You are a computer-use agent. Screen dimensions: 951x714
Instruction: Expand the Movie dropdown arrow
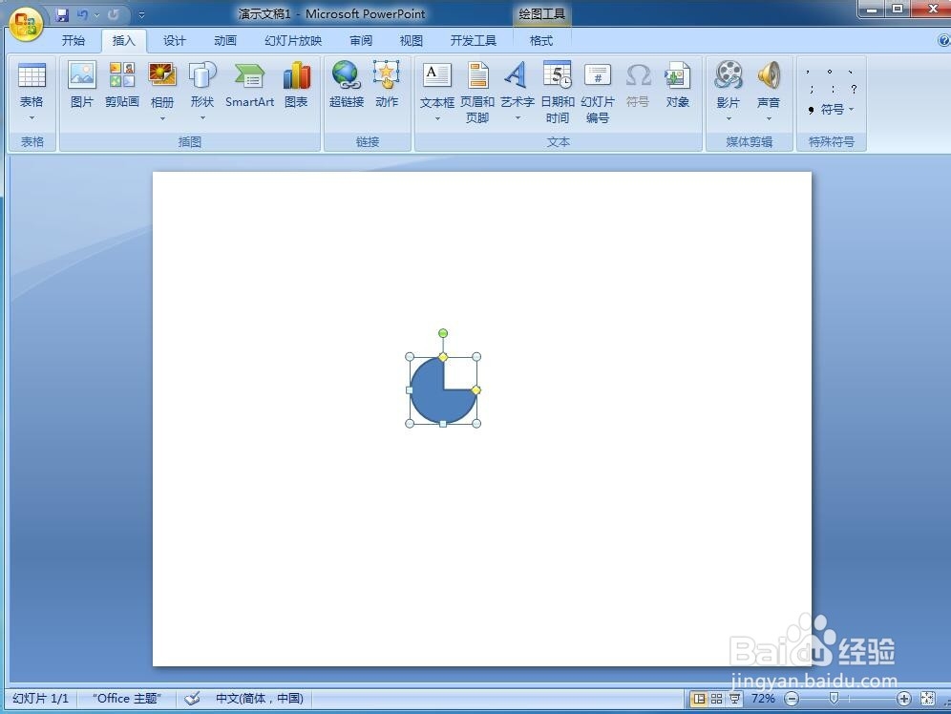click(x=729, y=118)
